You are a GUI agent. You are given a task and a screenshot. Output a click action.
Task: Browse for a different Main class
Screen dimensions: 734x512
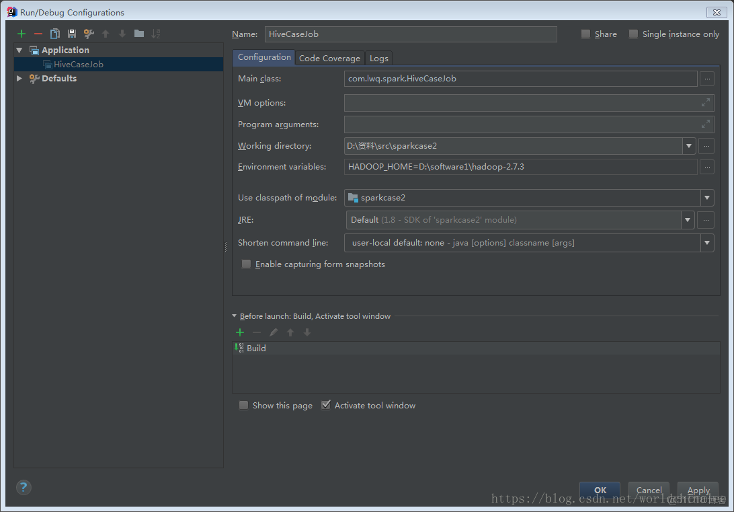tap(706, 79)
